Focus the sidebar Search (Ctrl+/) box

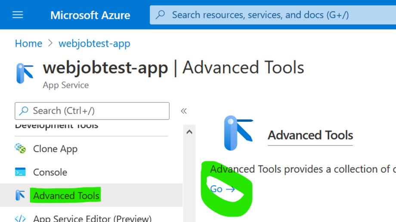click(x=92, y=111)
